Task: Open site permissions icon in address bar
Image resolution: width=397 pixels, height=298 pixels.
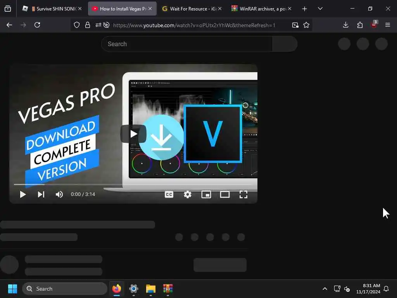Action: pyautogui.click(x=98, y=25)
